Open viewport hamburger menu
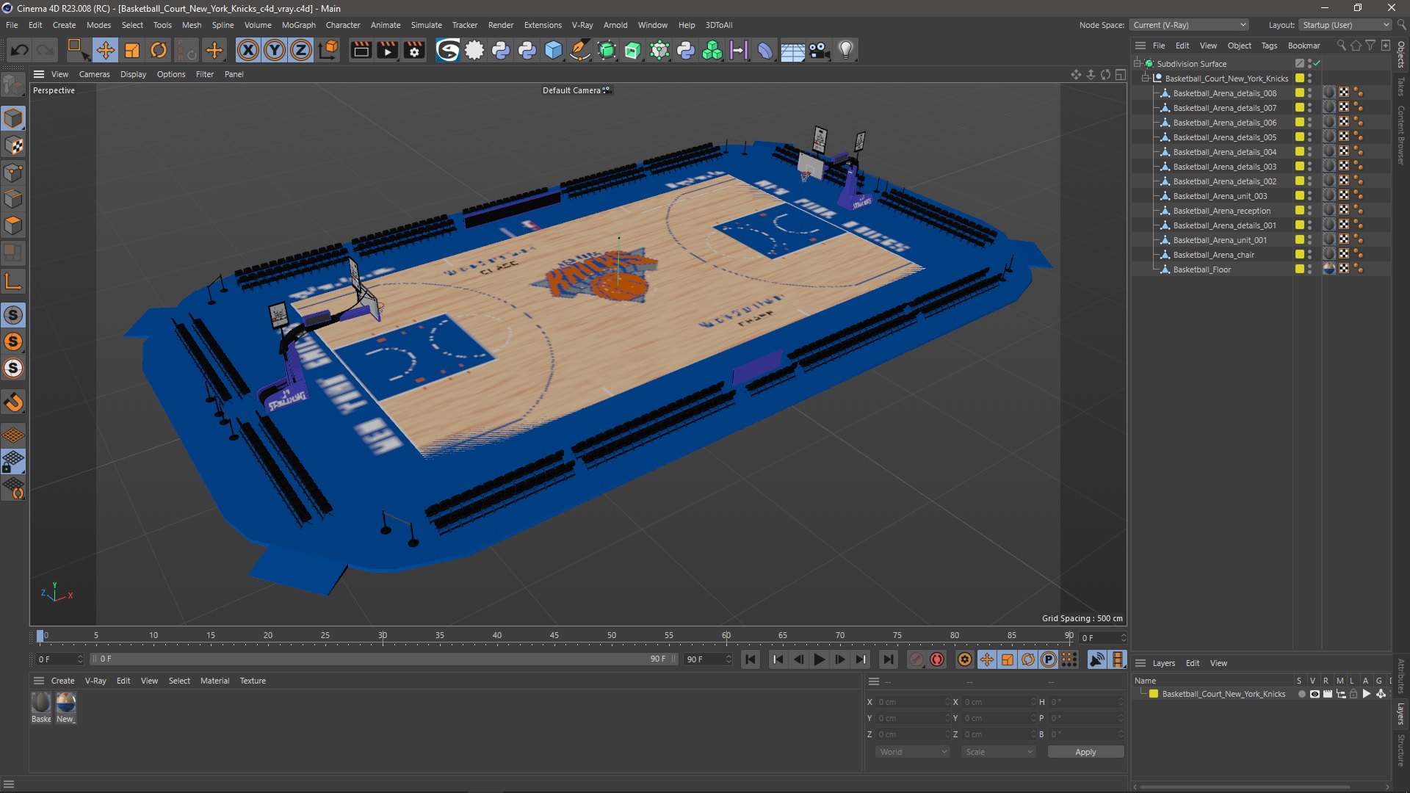Image resolution: width=1410 pixels, height=793 pixels. [39, 74]
